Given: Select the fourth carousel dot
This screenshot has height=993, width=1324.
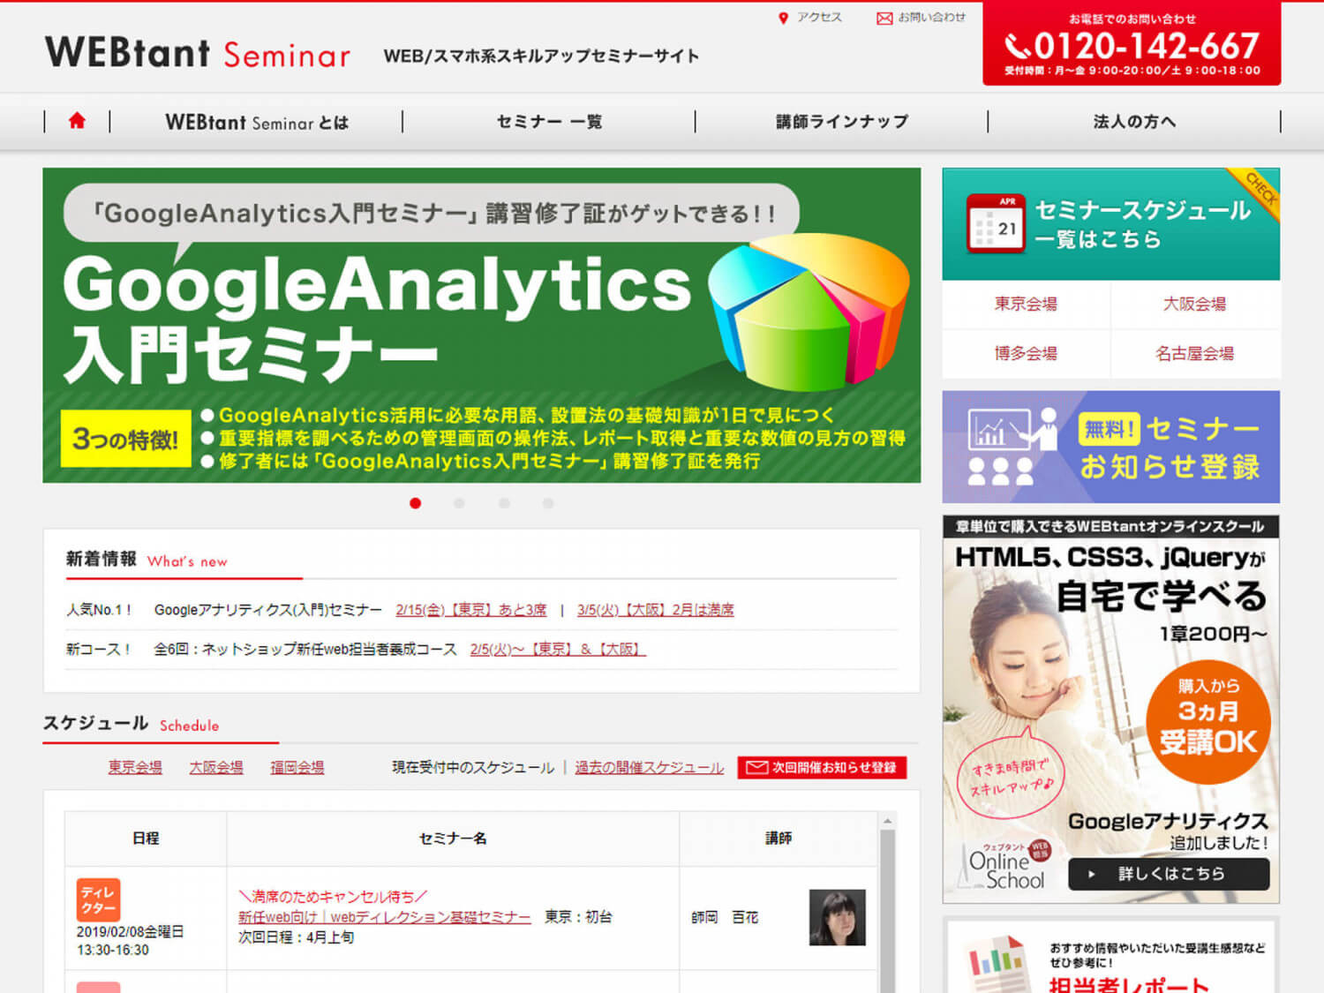Looking at the screenshot, I should 548,503.
